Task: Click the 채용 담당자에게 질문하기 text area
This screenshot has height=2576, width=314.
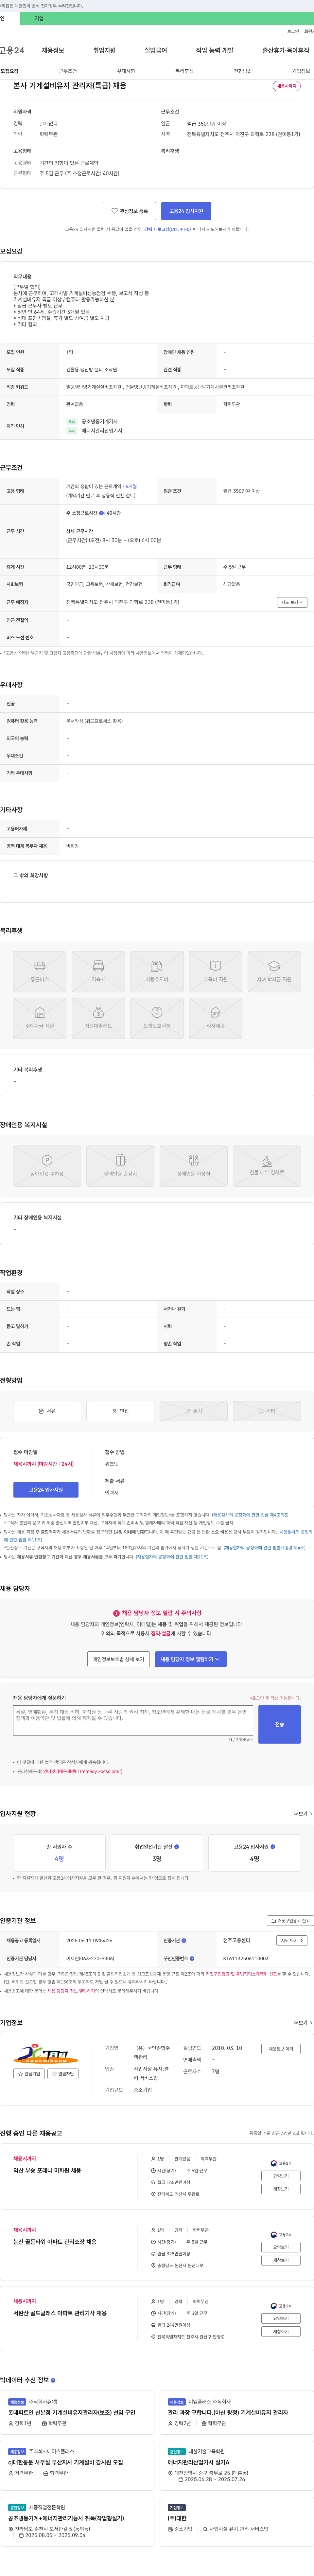Action: tap(133, 1720)
